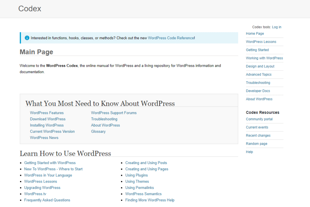Click the Using Plugins link

point(137,175)
